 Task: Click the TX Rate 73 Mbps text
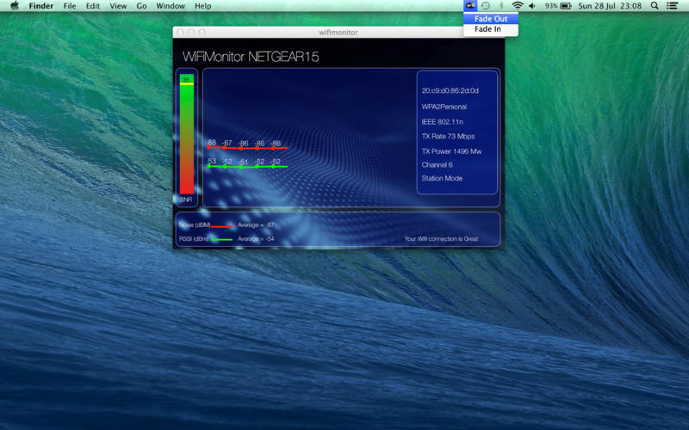tap(448, 136)
